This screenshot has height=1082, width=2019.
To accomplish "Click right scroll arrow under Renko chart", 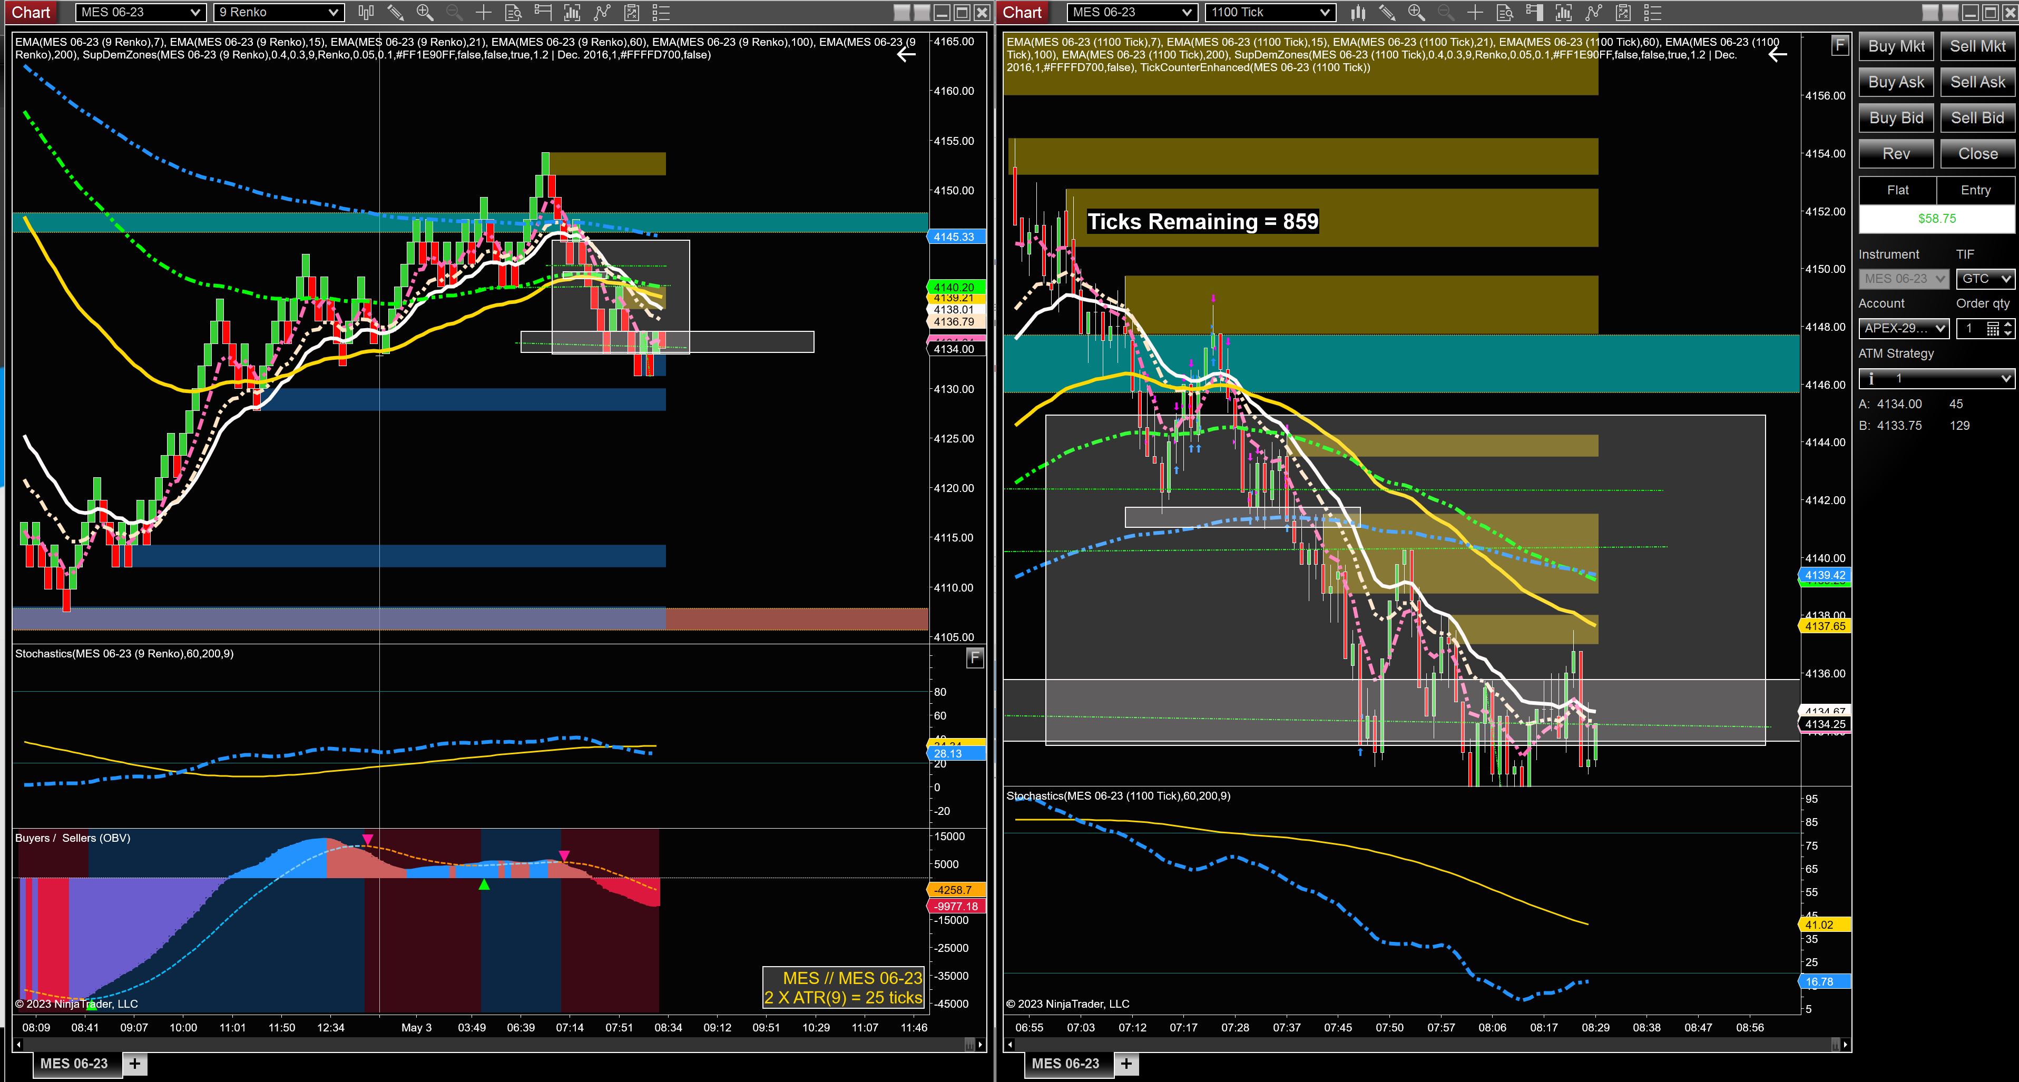I will pos(981,1045).
